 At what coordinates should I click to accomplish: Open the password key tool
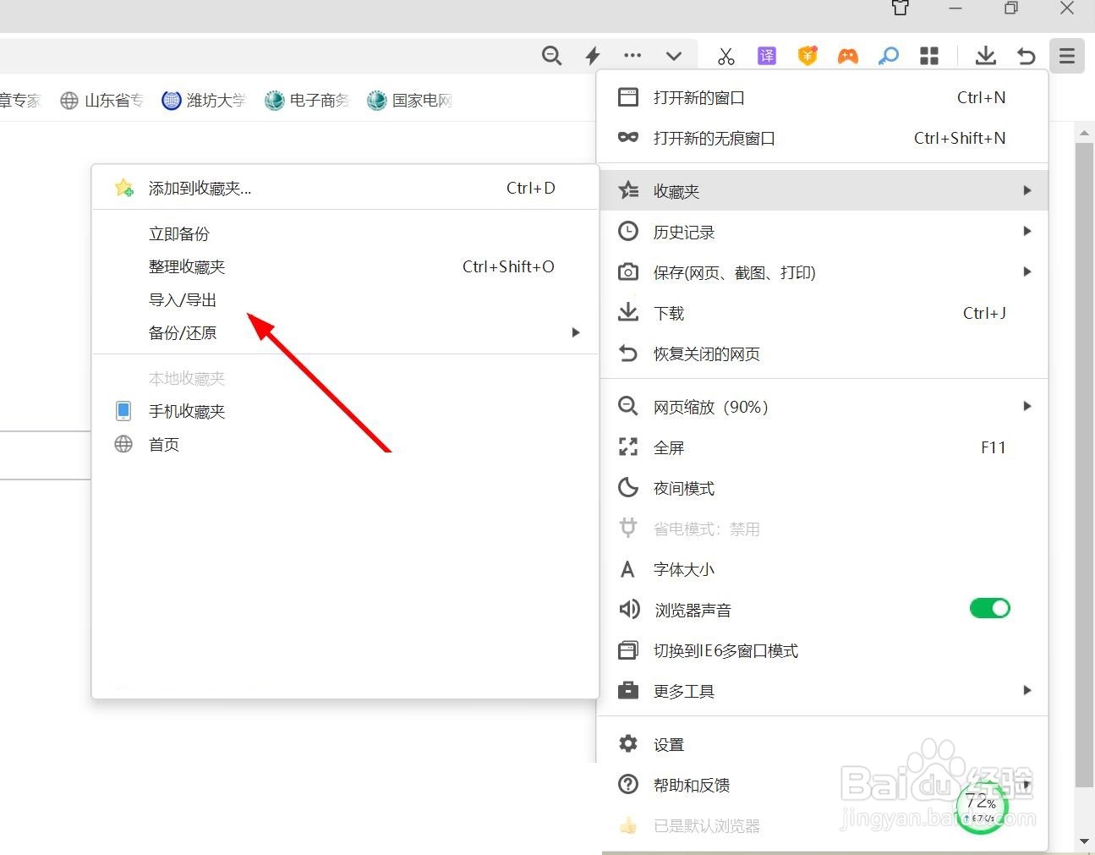(x=889, y=56)
